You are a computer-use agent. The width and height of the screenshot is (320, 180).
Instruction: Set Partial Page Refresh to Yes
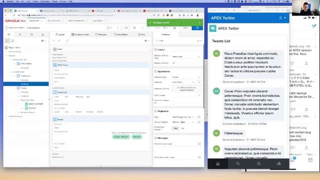point(175,128)
